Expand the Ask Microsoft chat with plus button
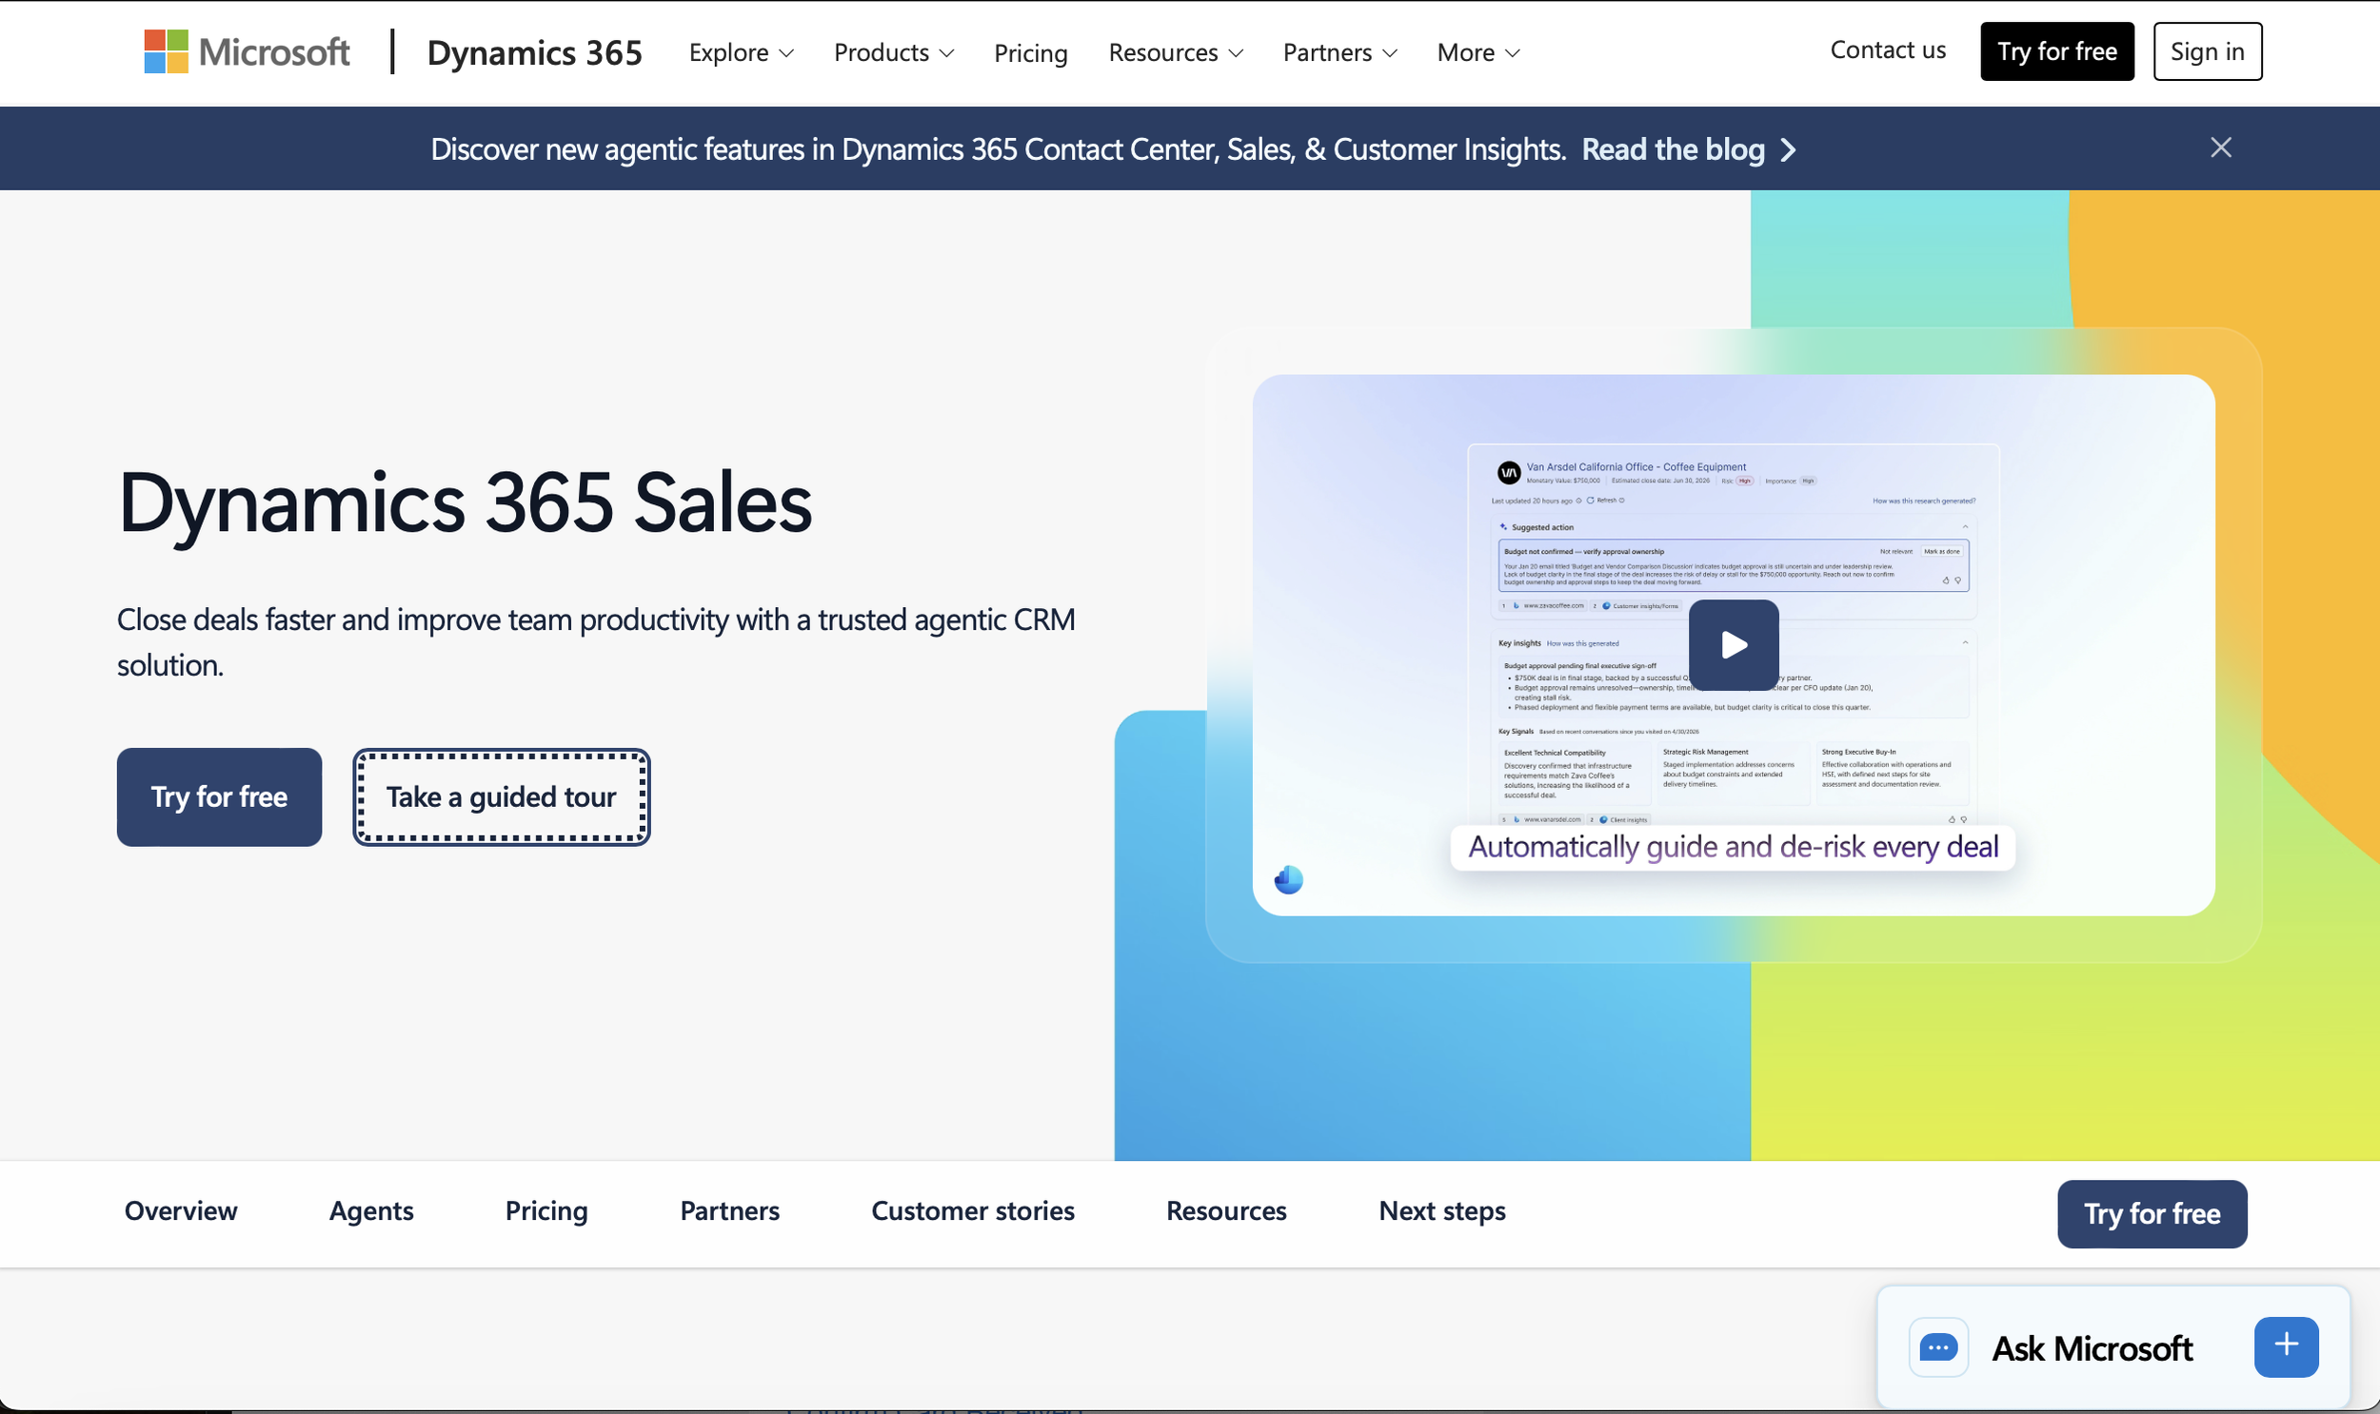The height and width of the screenshot is (1414, 2380). coord(2286,1346)
